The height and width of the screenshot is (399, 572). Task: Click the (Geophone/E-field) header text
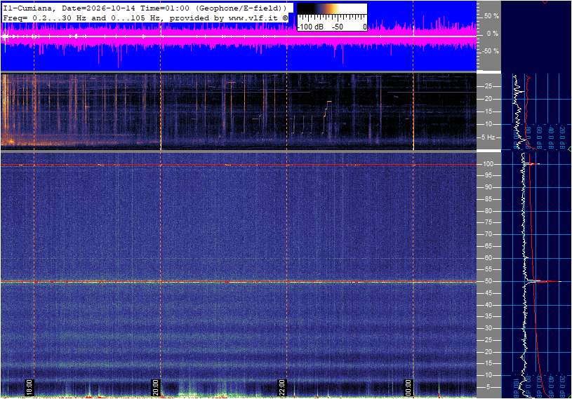point(240,8)
